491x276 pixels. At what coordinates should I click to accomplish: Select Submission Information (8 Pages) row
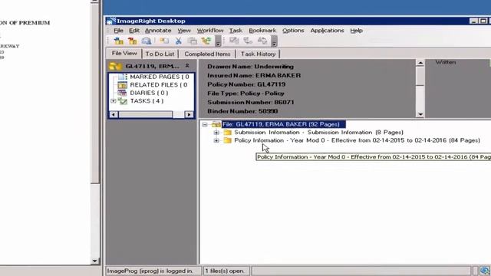tap(318, 133)
